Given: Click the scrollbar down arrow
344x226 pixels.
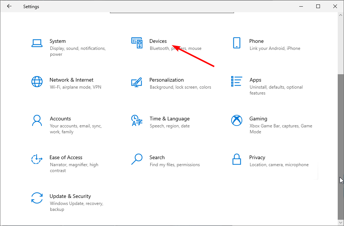Looking at the screenshot, I should [341, 223].
